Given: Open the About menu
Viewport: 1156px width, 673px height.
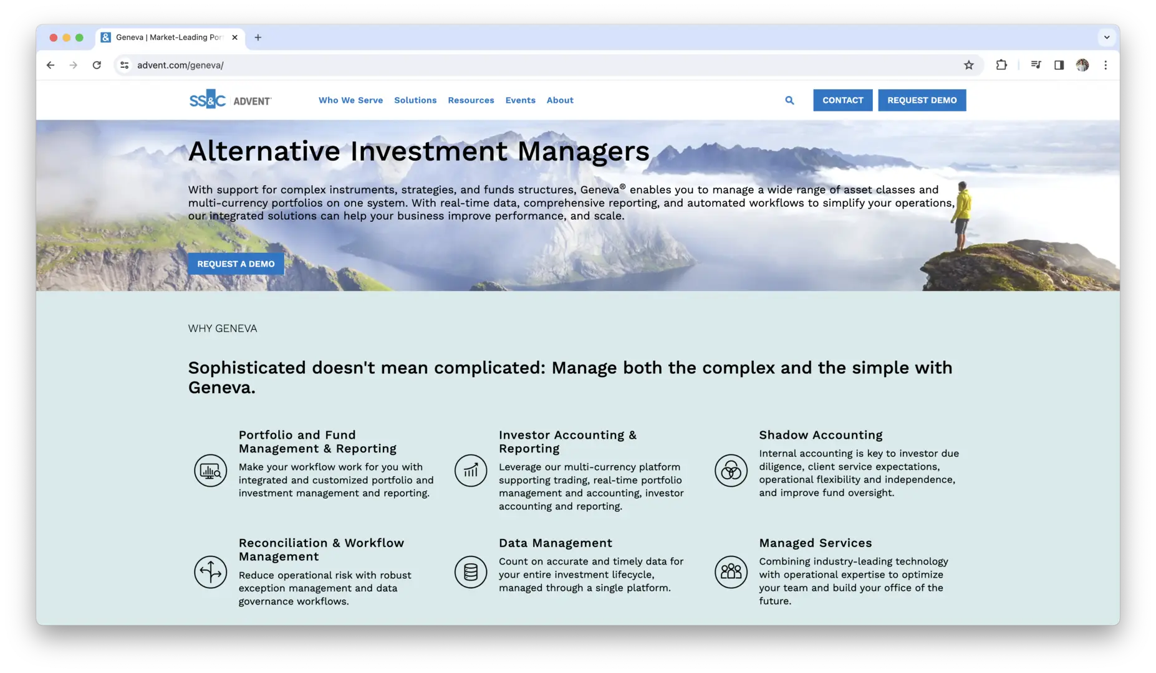Looking at the screenshot, I should point(560,100).
